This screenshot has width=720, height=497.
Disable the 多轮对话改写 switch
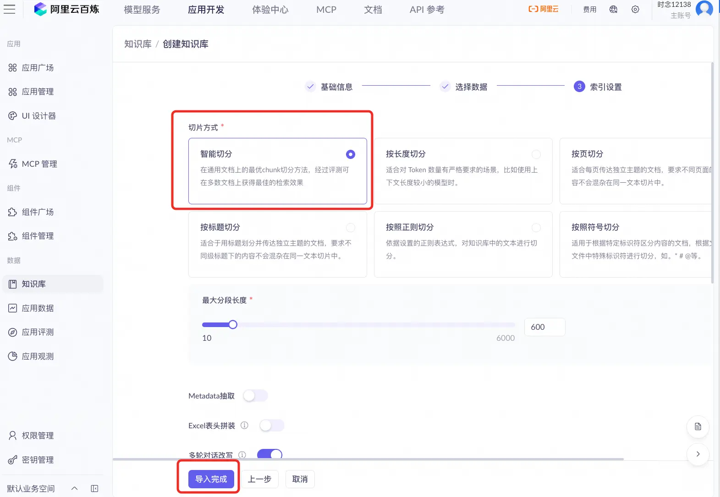(269, 454)
